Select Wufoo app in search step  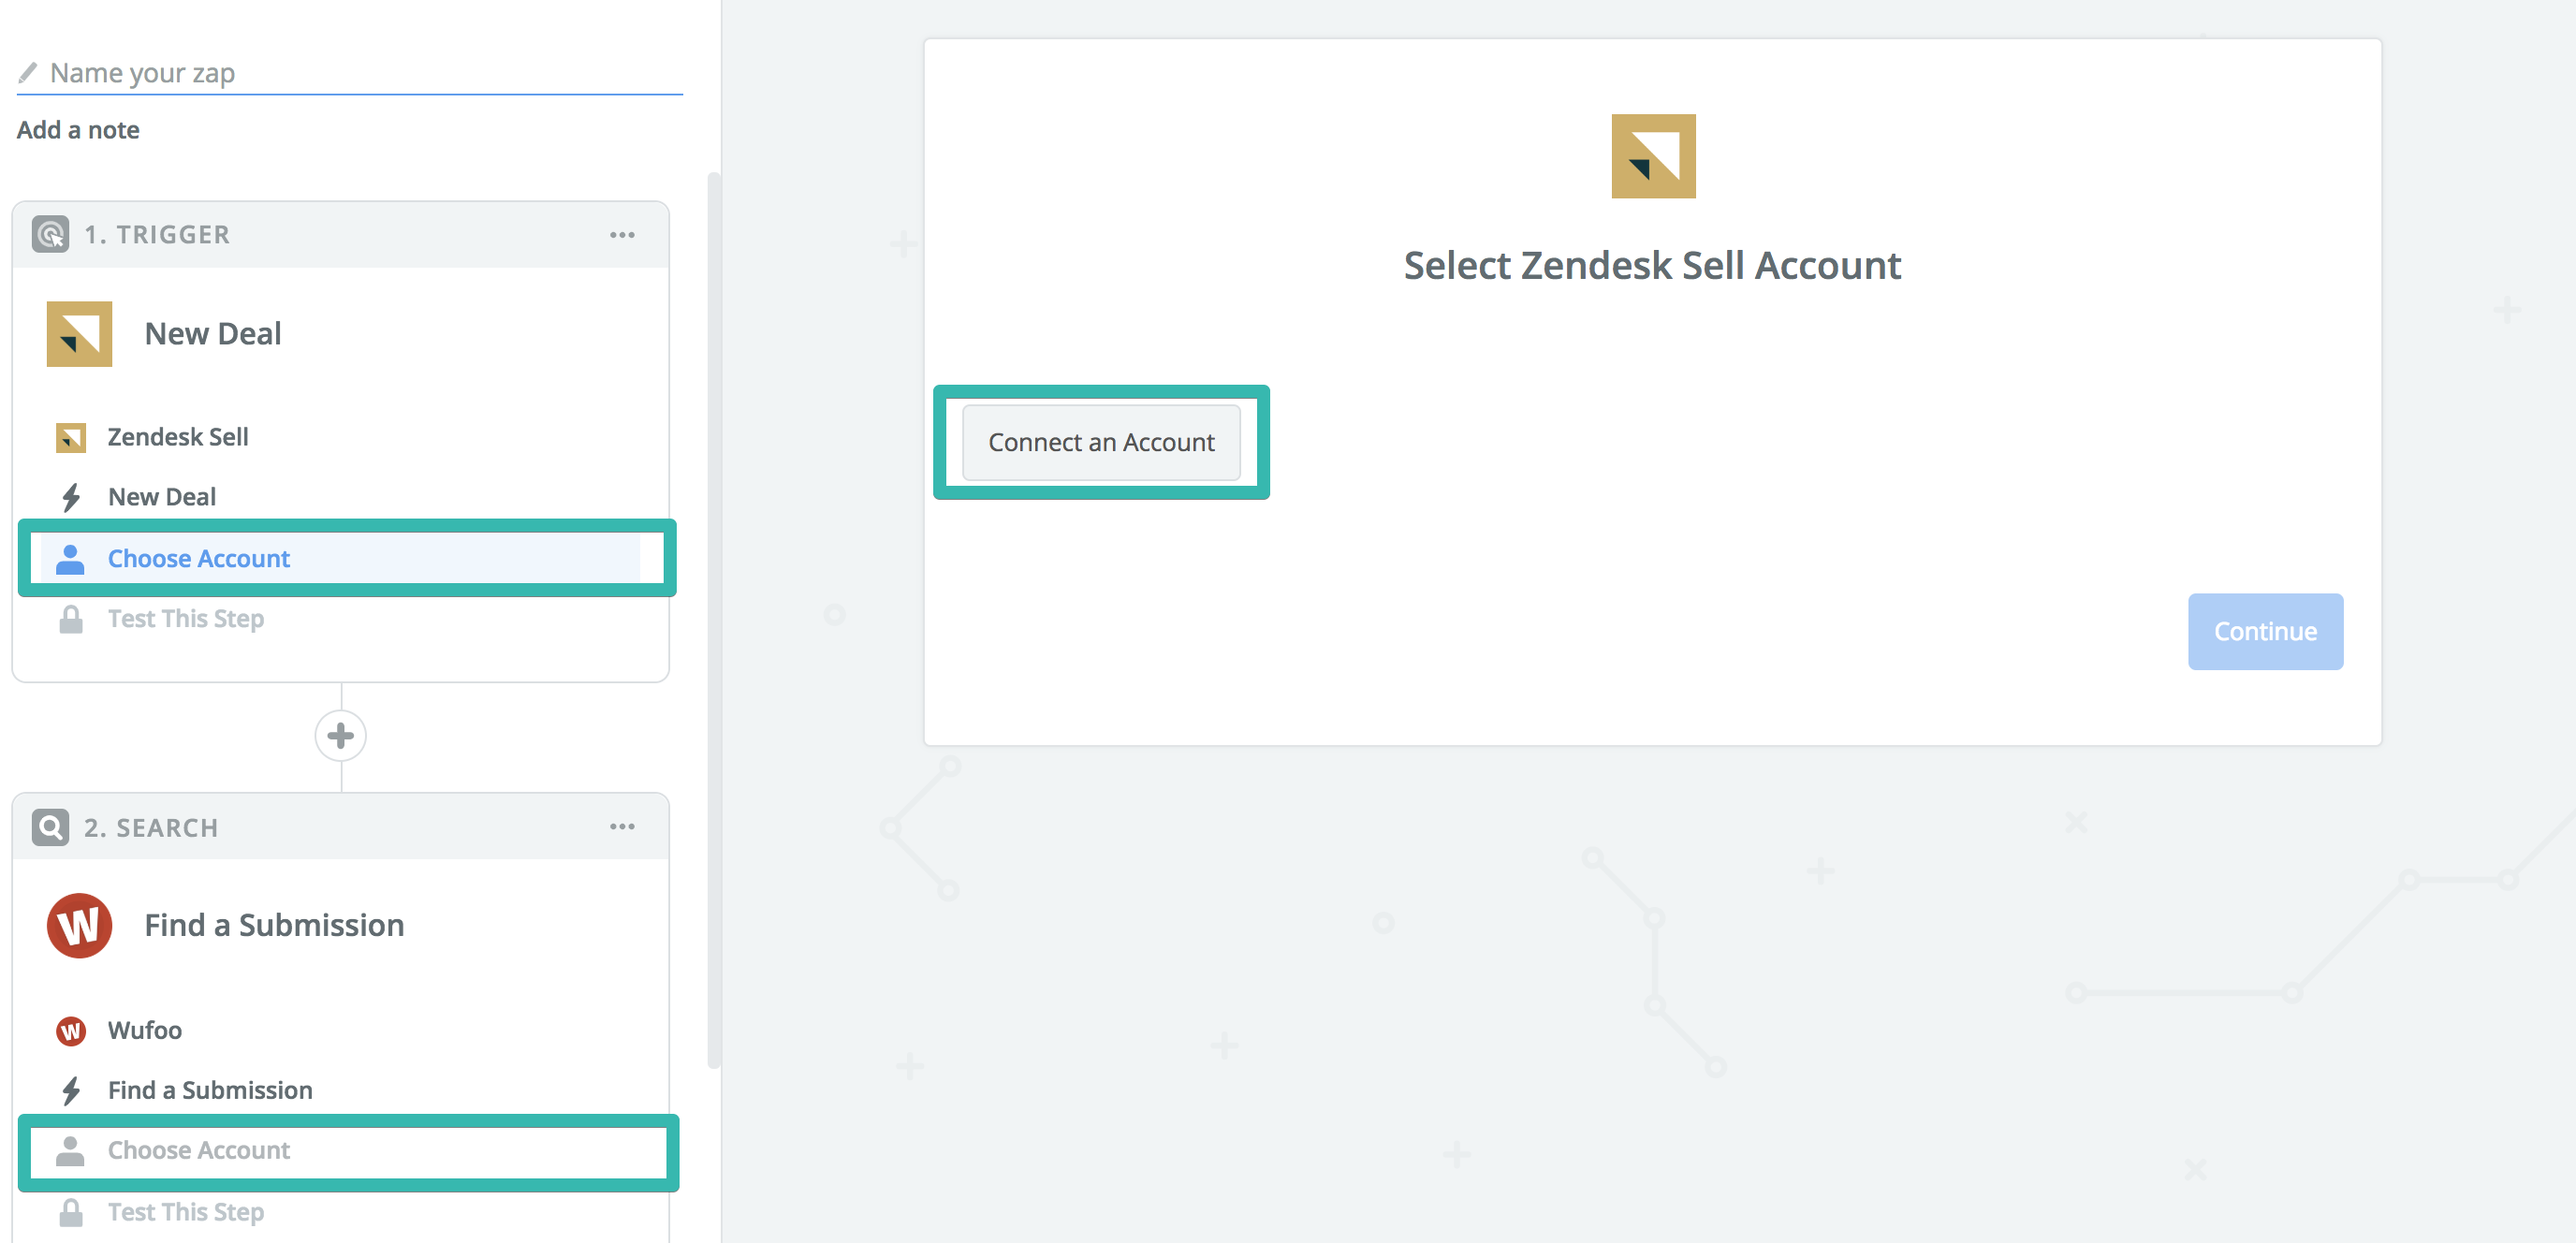tap(145, 1030)
